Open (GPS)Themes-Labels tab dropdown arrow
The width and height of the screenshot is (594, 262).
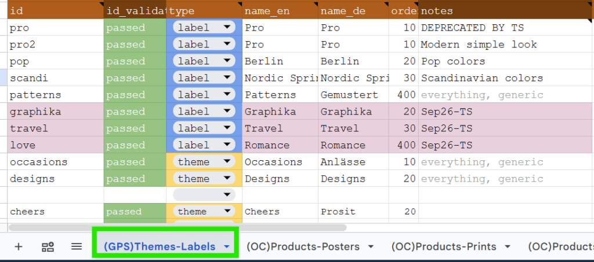point(227,247)
